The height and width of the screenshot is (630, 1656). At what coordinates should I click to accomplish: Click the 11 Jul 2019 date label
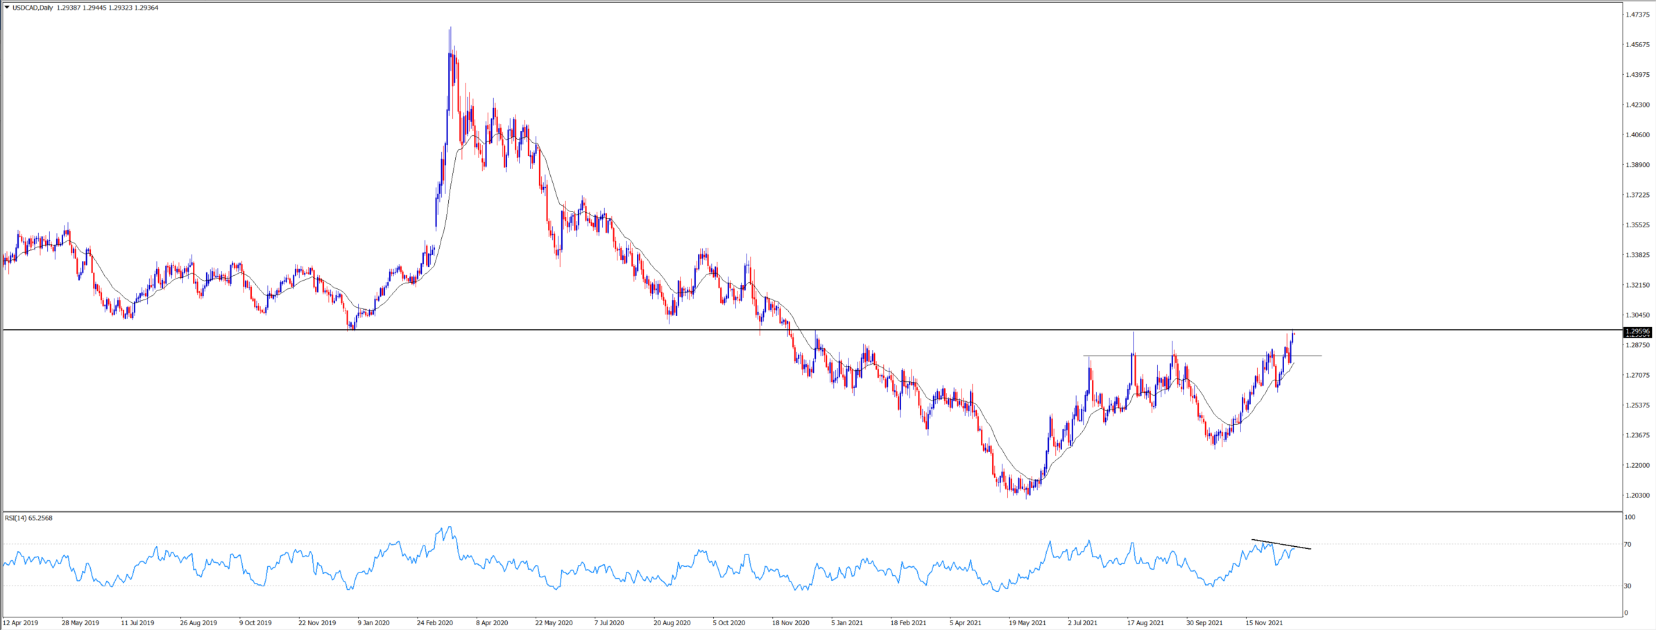[138, 623]
